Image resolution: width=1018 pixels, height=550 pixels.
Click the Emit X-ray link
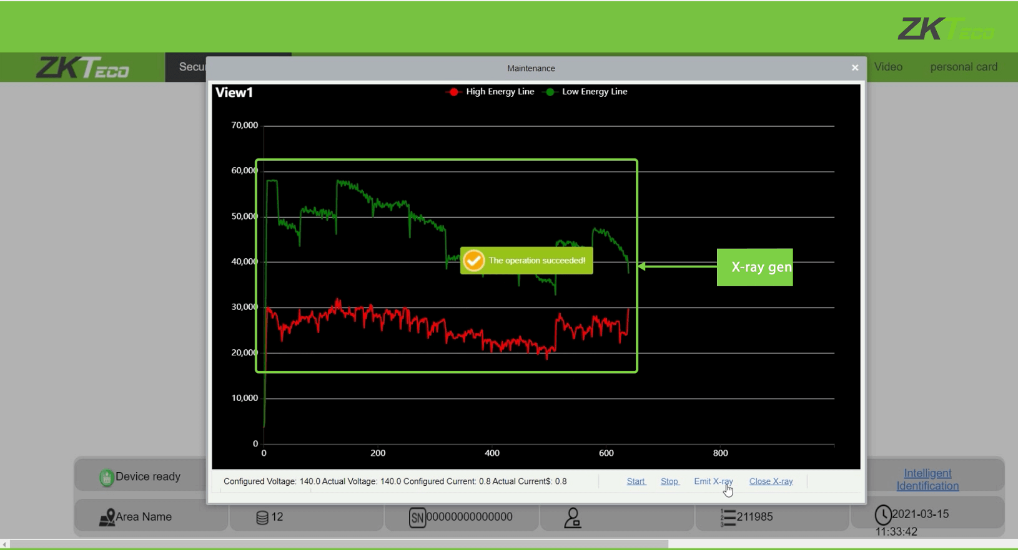[x=713, y=481]
